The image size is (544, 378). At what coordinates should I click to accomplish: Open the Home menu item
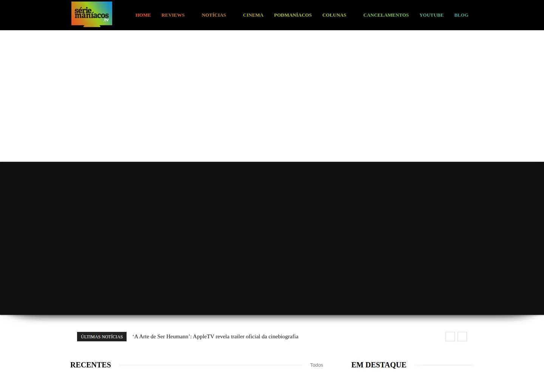coord(143,15)
